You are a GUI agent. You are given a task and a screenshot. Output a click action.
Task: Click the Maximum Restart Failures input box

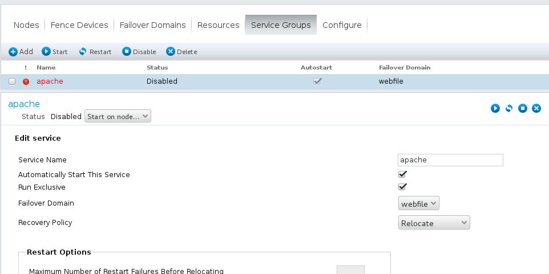point(350,270)
